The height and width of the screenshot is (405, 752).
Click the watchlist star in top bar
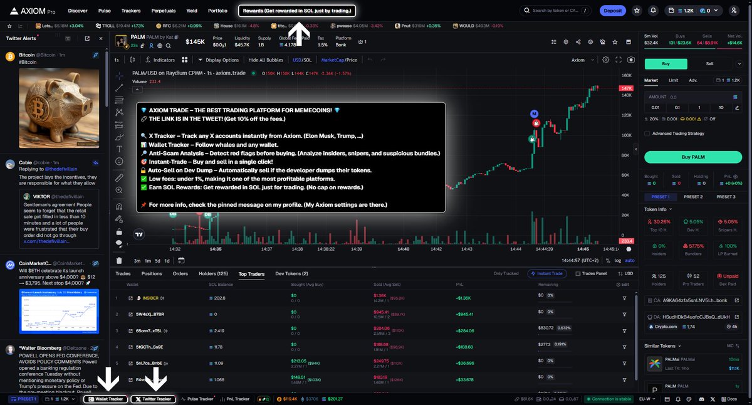[637, 11]
